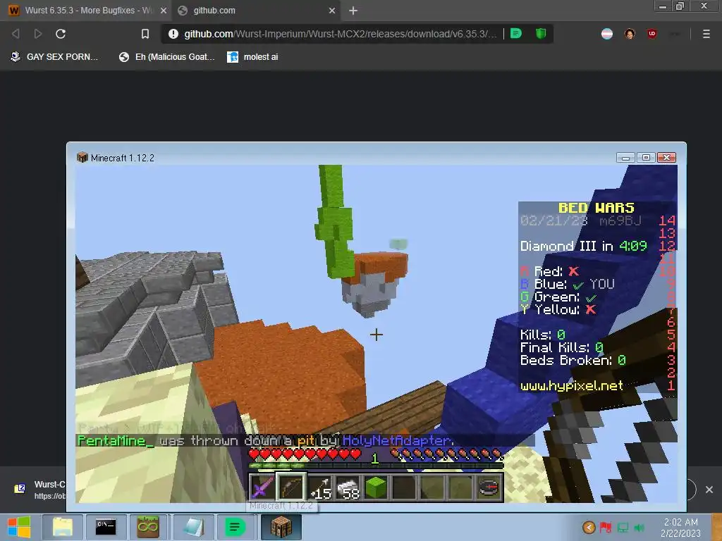Open Command Prompt from the taskbar
The height and width of the screenshot is (541, 722).
[x=106, y=527]
